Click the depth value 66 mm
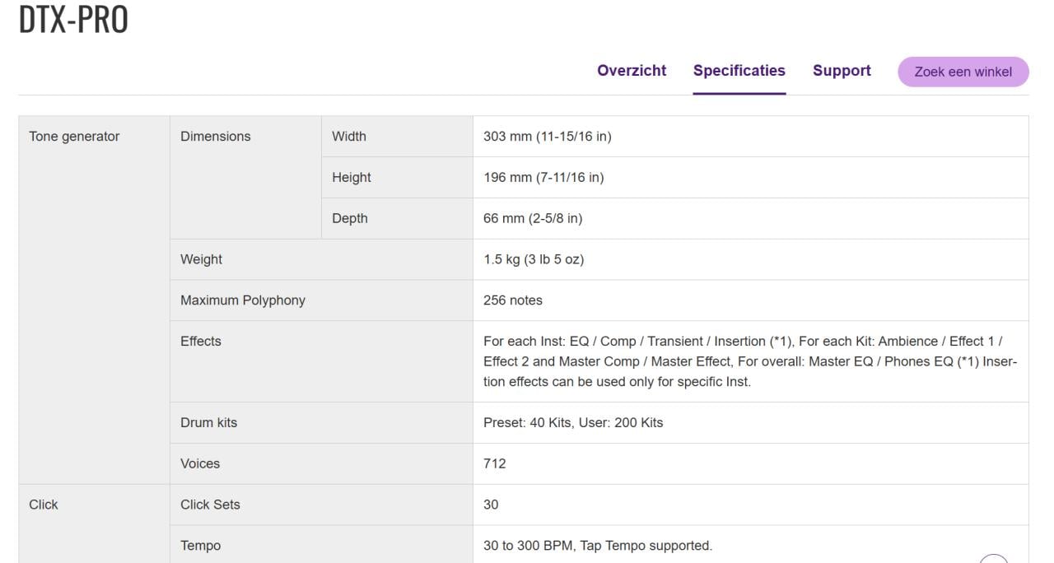The height and width of the screenshot is (563, 1054). tap(532, 219)
